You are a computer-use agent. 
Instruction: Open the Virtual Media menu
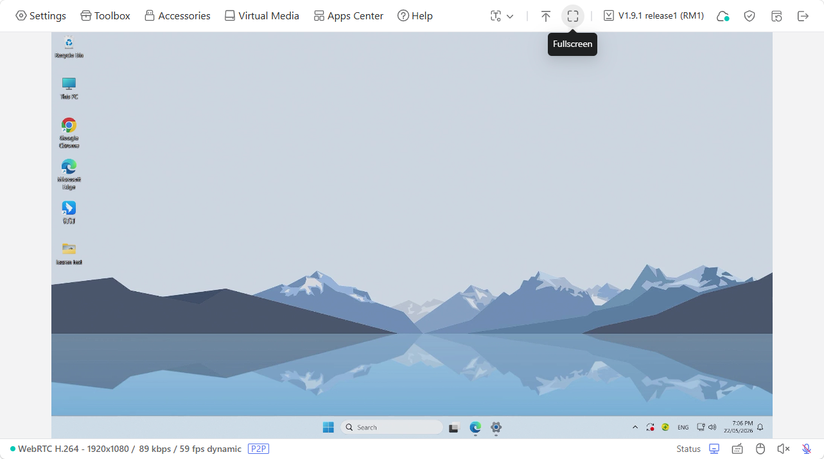(261, 15)
